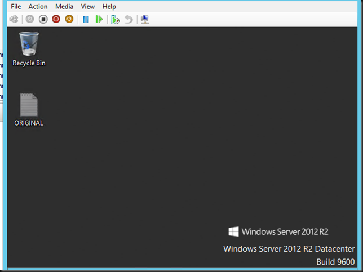The height and width of the screenshot is (272, 363).
Task: Send Ctrl+Alt+Del via toolbar icon
Action: point(14,19)
